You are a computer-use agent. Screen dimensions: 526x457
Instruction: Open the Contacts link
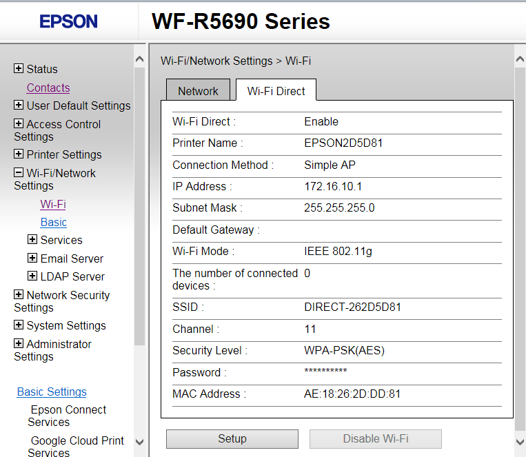(48, 88)
